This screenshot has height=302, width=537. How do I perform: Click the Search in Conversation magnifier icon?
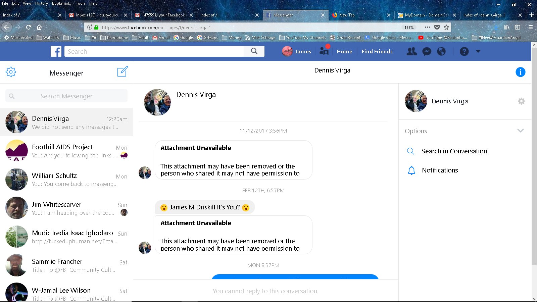coord(410,151)
